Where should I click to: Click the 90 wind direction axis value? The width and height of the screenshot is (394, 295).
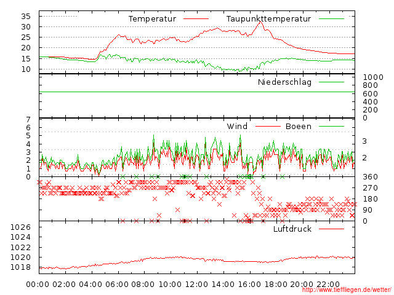[368, 210]
